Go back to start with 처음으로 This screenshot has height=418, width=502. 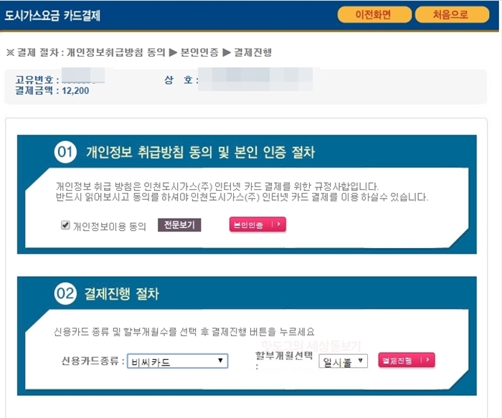pos(452,15)
